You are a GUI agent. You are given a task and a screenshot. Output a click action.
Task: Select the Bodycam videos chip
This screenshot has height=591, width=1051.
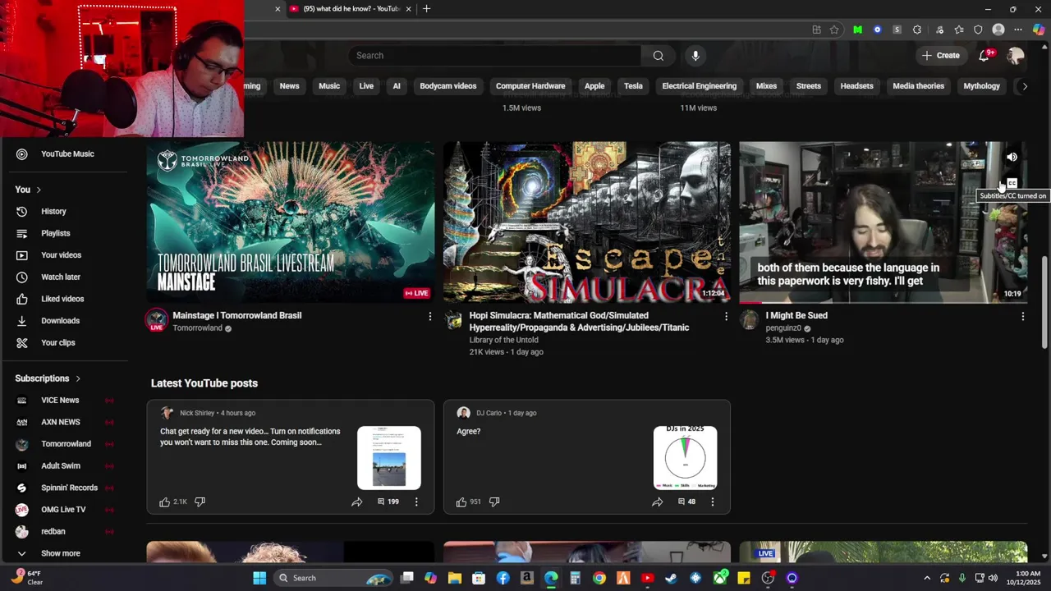(447, 86)
